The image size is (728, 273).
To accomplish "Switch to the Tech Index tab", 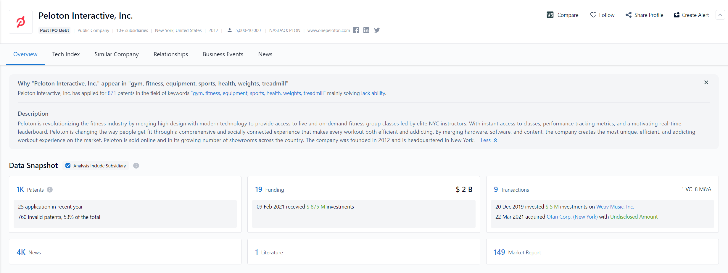I will pyautogui.click(x=66, y=54).
